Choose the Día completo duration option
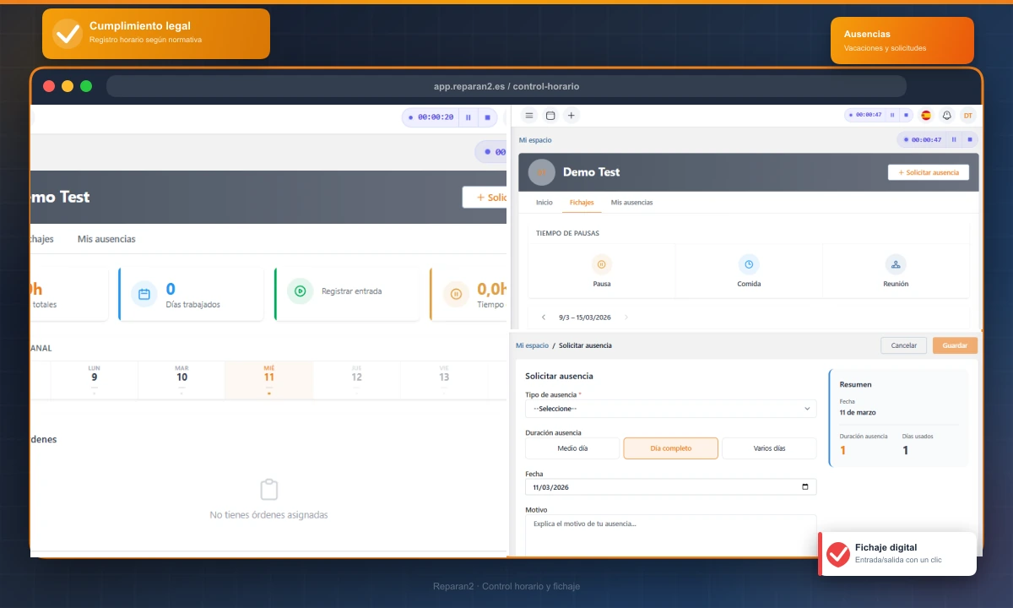1013x608 pixels. [x=670, y=448]
